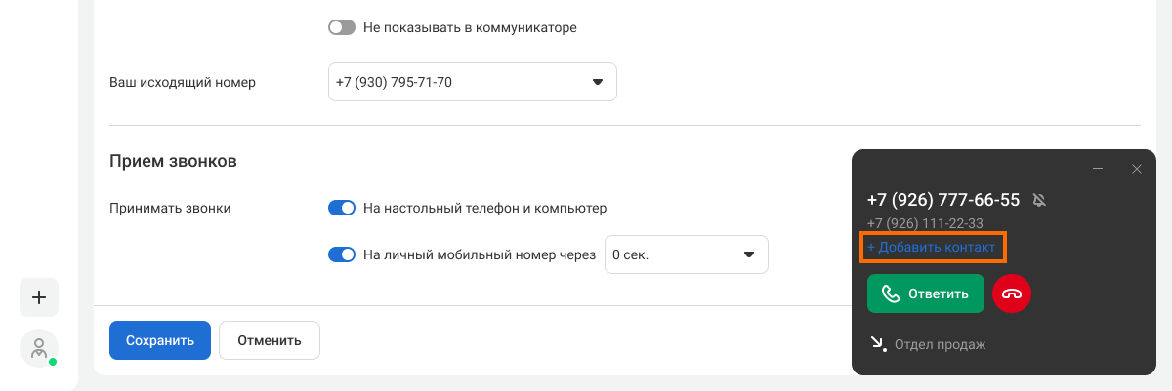The height and width of the screenshot is (391, 1172).
Task: Click the diagonal arrow icon near Отдел продаж
Action: pyautogui.click(x=877, y=344)
